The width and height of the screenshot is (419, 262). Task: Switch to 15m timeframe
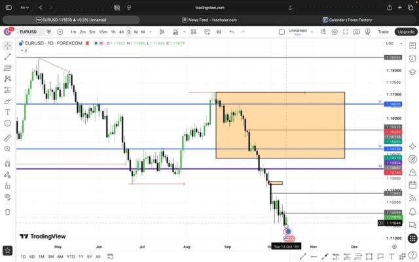tap(103, 32)
